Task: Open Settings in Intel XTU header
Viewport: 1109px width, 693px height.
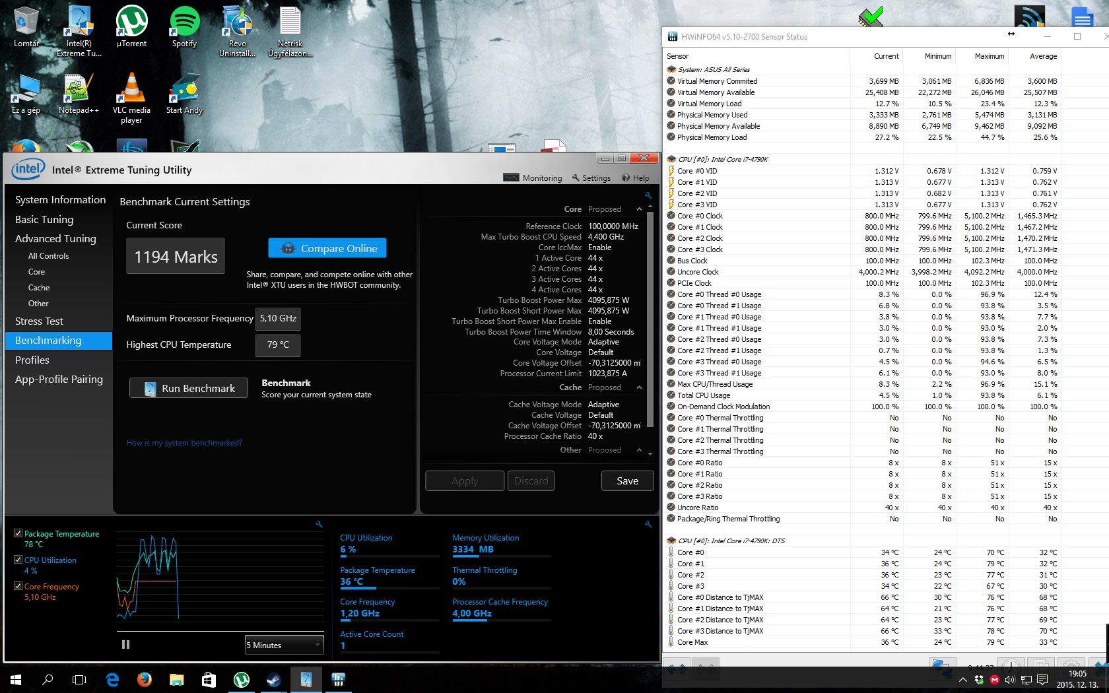Action: pos(591,178)
